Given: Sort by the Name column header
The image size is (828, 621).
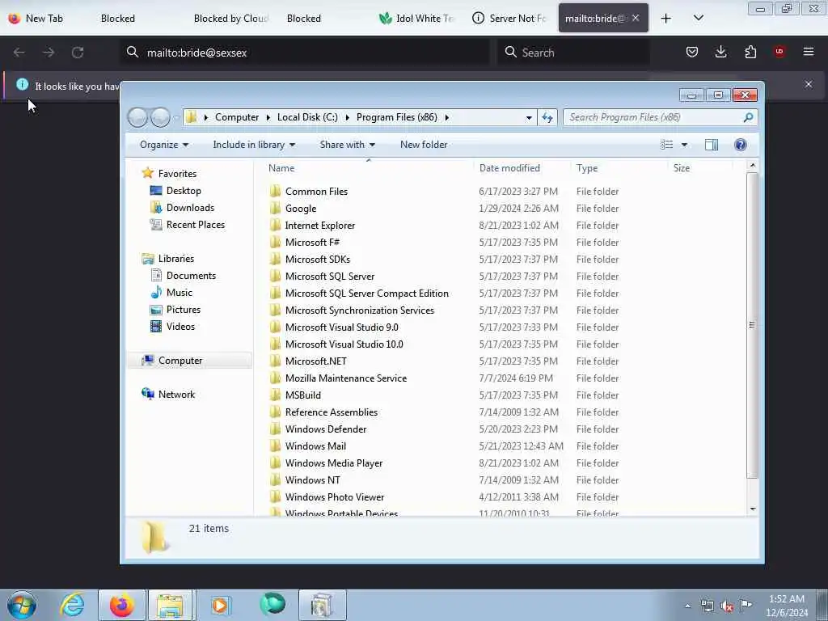Looking at the screenshot, I should click(281, 168).
